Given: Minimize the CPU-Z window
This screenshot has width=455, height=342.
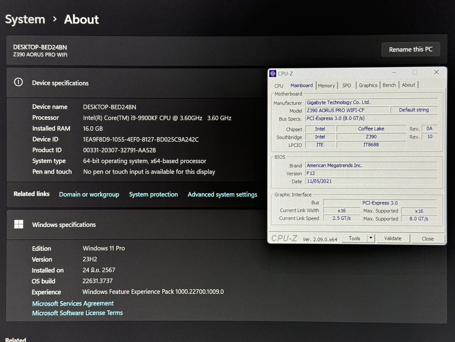Looking at the screenshot, I should (394, 72).
